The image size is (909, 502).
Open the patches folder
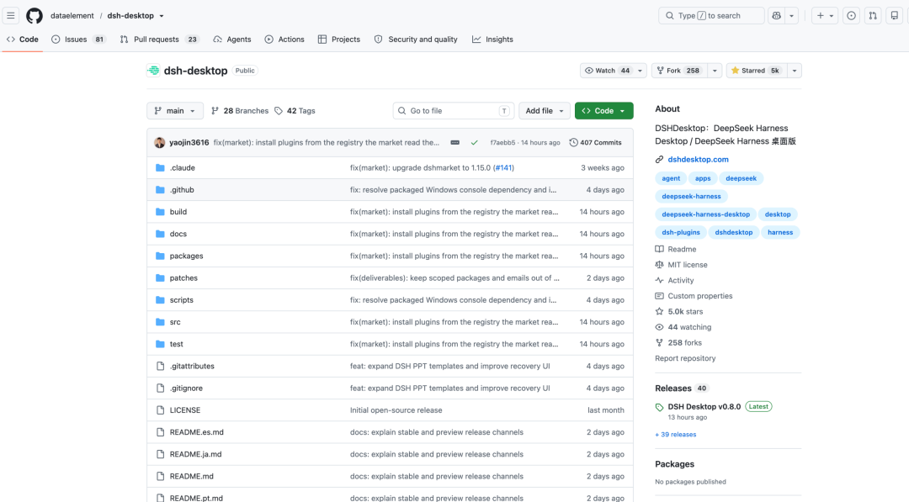(183, 278)
